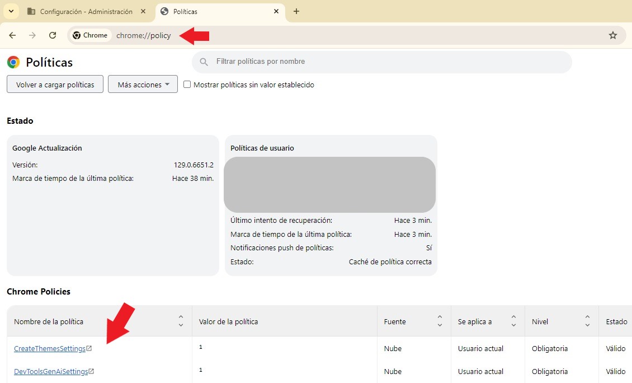
Task: Click the Estado column header
Action: point(616,321)
